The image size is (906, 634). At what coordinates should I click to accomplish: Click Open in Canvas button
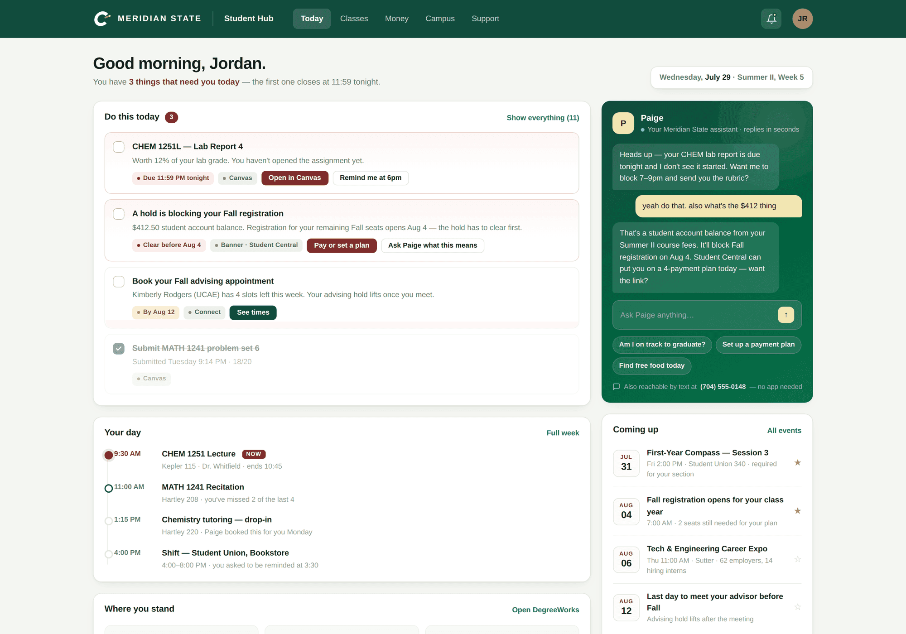pos(294,178)
